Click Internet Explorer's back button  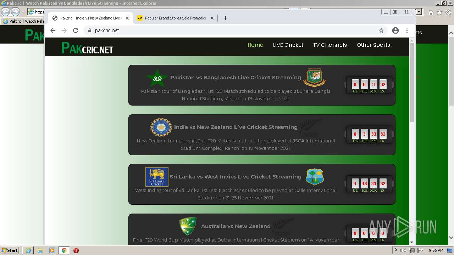[6, 12]
